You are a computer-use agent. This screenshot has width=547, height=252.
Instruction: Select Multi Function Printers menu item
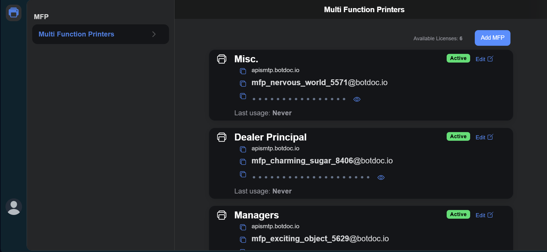pyautogui.click(x=76, y=34)
